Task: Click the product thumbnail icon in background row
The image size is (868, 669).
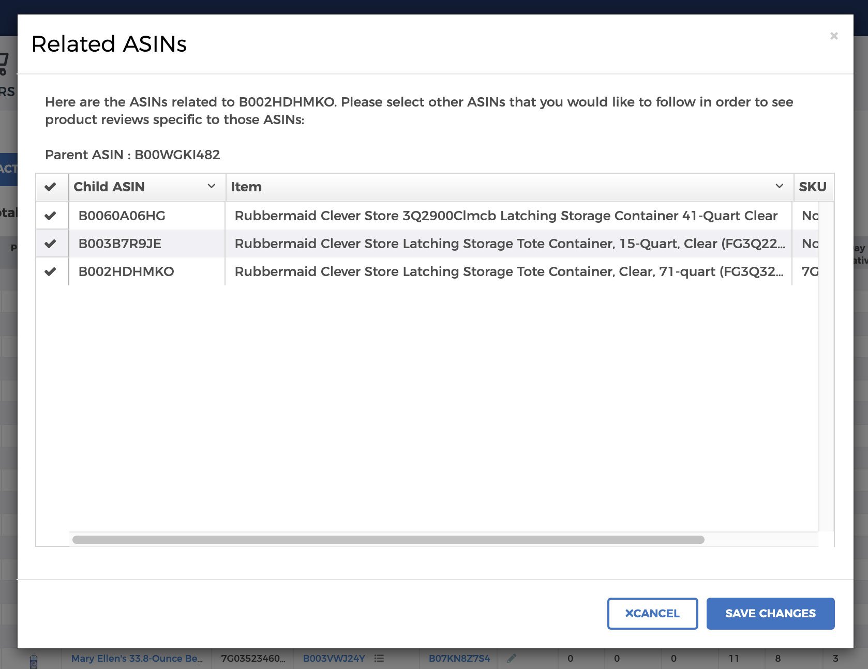Action: coord(34,661)
